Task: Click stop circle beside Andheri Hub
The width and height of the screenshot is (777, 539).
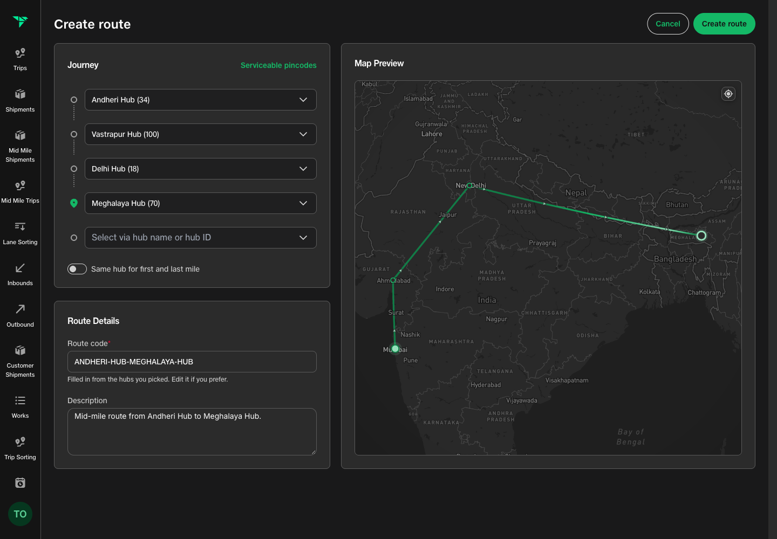Action: point(74,100)
